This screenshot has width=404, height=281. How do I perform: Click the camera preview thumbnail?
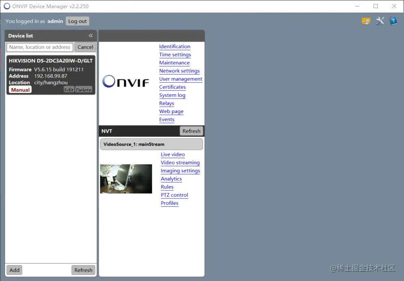[x=126, y=178]
